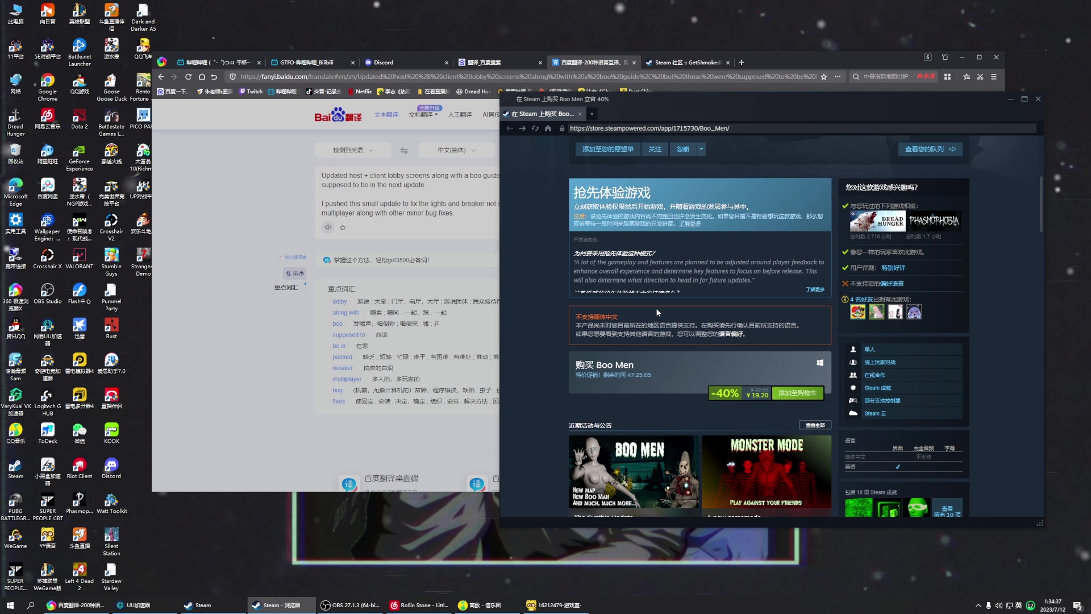1091x614 pixels.
Task: Favorite the translation with star icon
Action: click(343, 227)
